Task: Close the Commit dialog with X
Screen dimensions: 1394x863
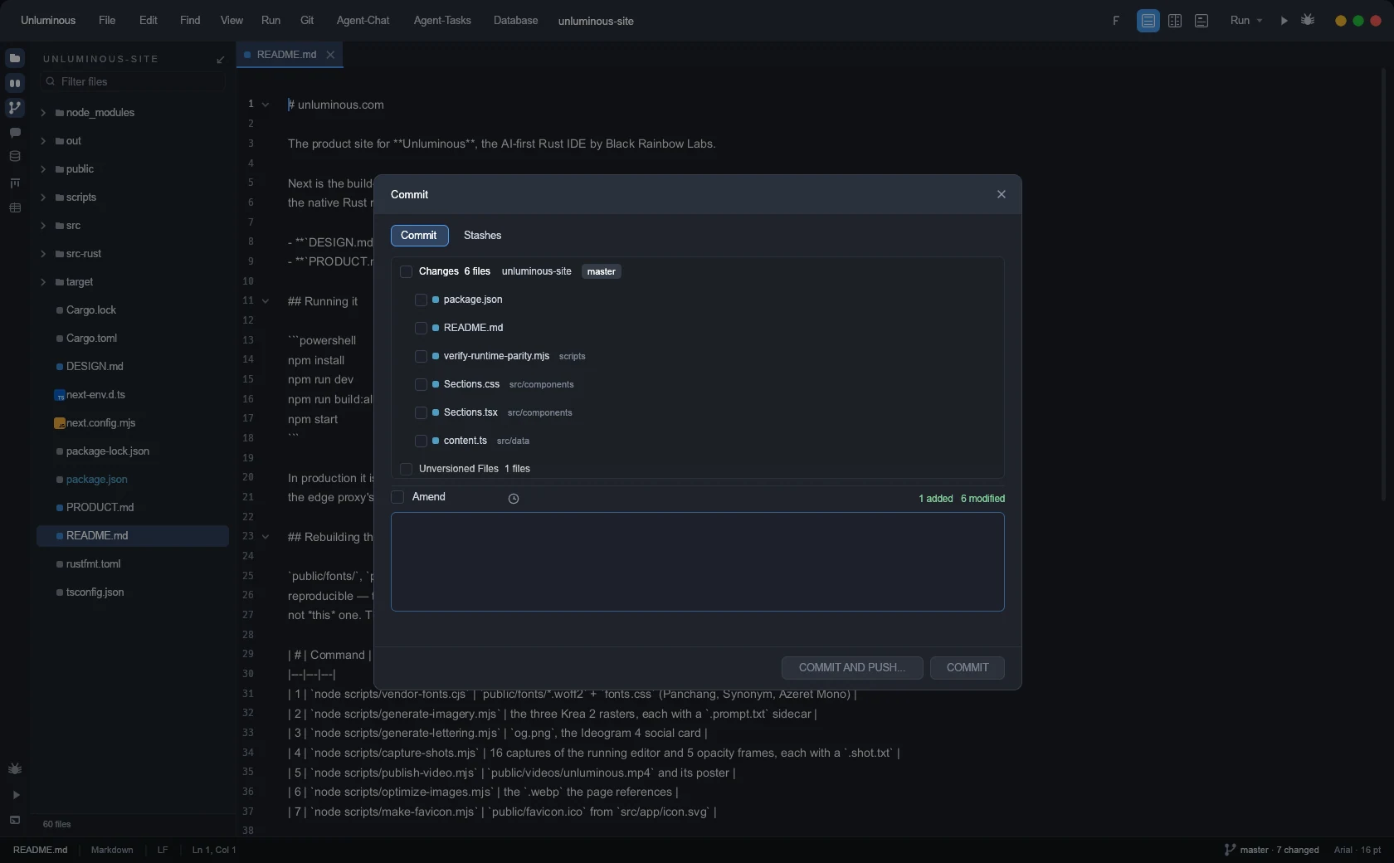Action: (x=1002, y=194)
